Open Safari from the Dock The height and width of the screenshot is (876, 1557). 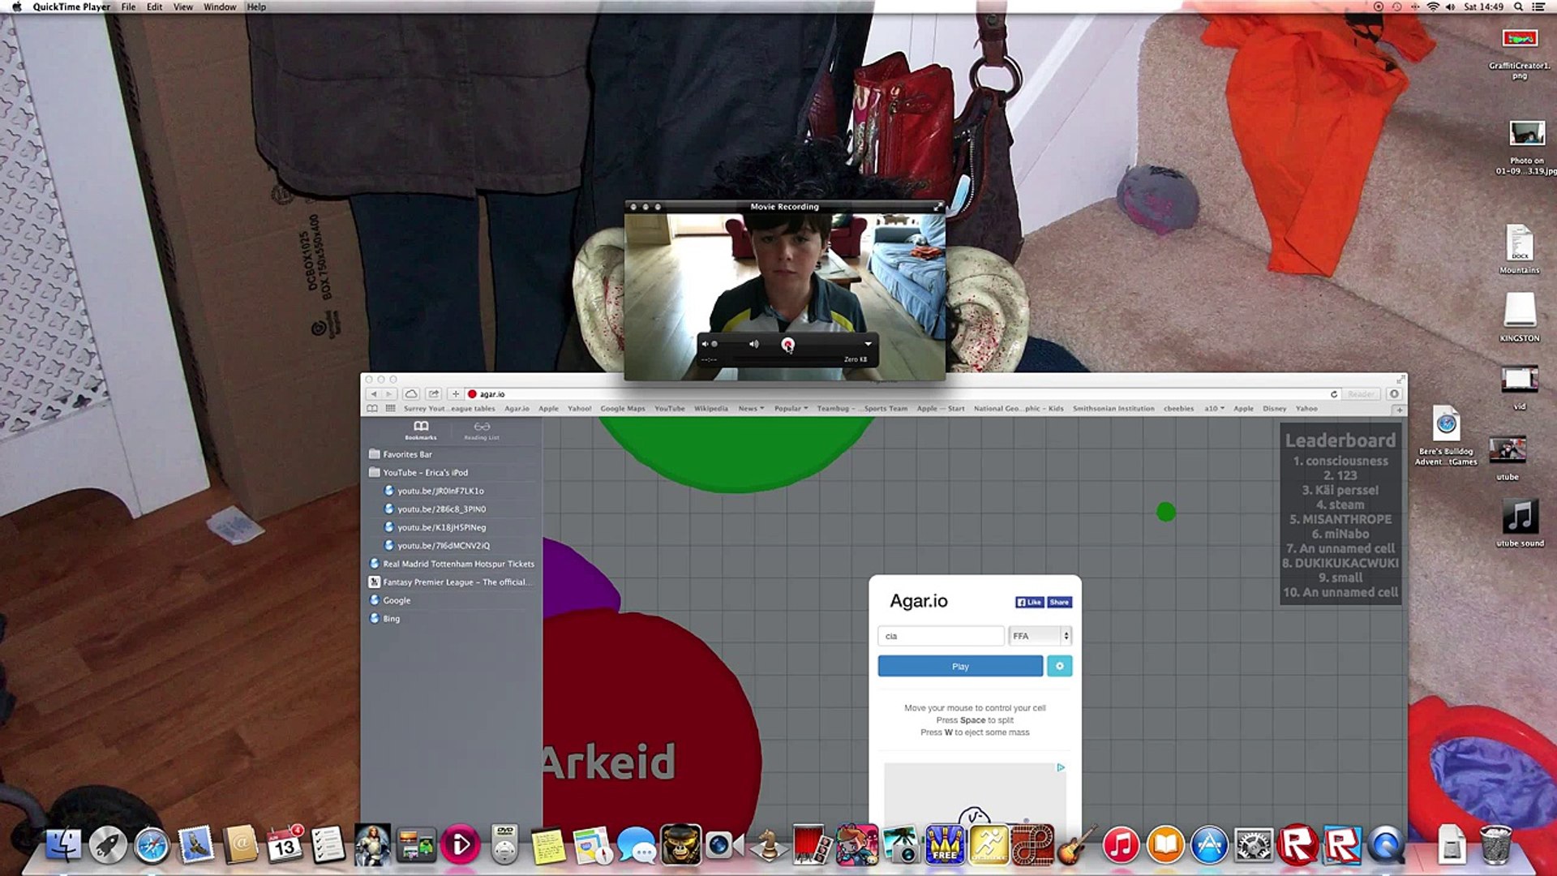152,845
